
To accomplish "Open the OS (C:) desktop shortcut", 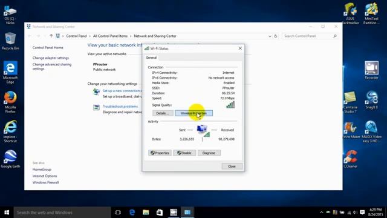I will [10, 15].
